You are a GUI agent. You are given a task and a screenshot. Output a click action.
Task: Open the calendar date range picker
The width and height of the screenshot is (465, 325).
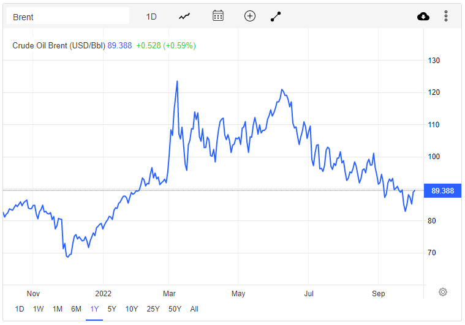tap(218, 16)
